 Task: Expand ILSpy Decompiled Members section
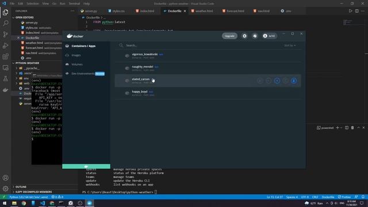34,191
